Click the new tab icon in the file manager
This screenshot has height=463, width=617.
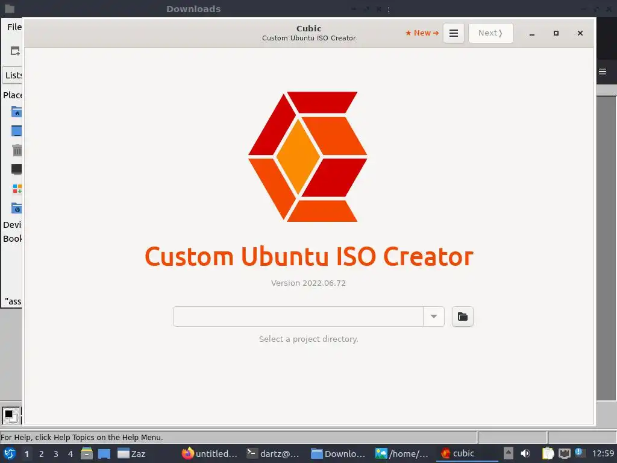click(x=15, y=51)
